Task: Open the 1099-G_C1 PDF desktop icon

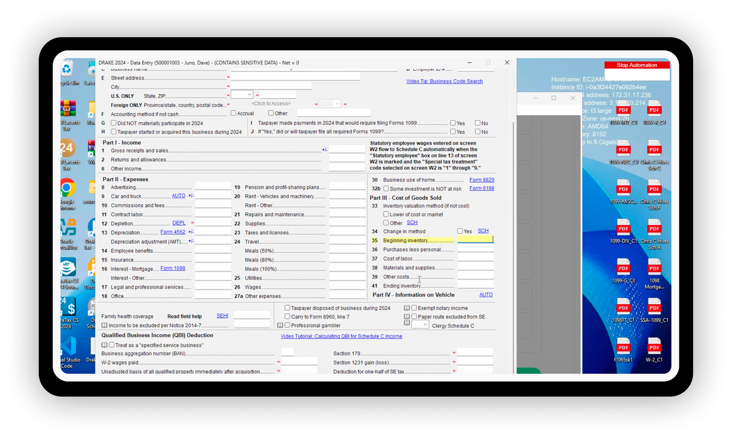Action: tap(623, 271)
